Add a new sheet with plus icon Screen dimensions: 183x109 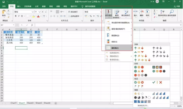click(56, 103)
